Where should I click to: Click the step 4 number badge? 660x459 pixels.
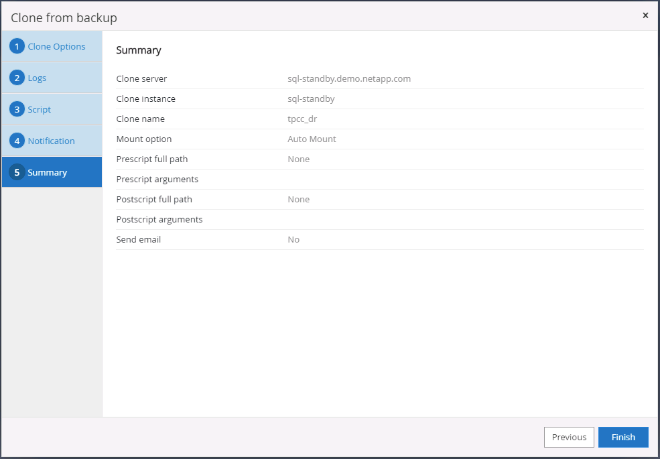tap(17, 141)
